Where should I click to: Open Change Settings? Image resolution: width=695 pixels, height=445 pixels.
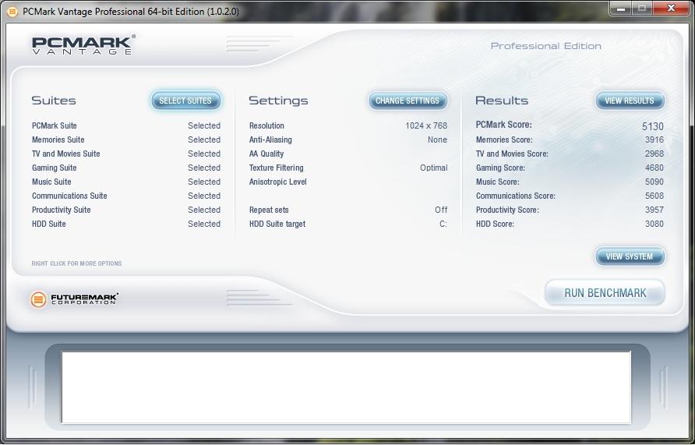click(x=407, y=101)
